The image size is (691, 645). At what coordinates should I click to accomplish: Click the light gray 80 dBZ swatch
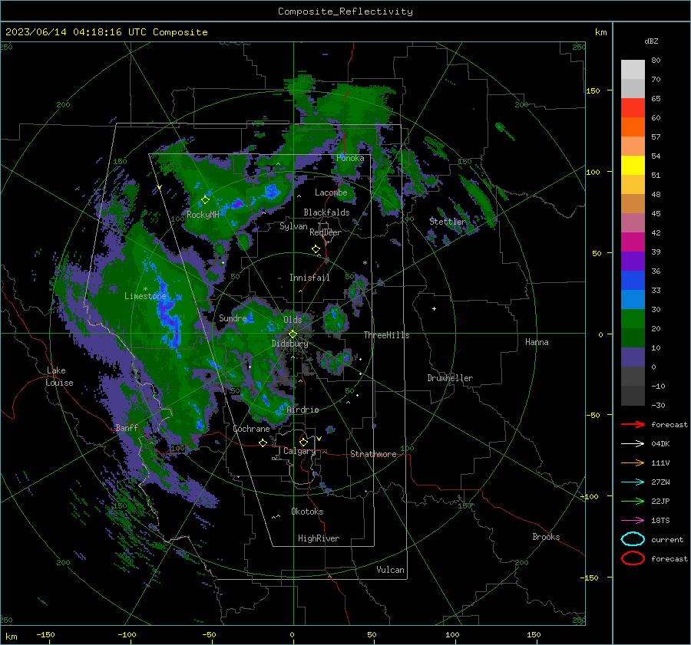[633, 70]
